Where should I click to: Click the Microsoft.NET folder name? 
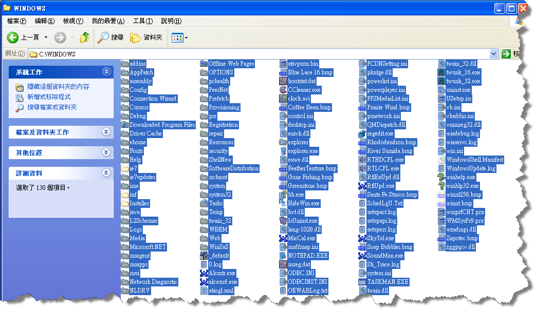[x=147, y=247]
